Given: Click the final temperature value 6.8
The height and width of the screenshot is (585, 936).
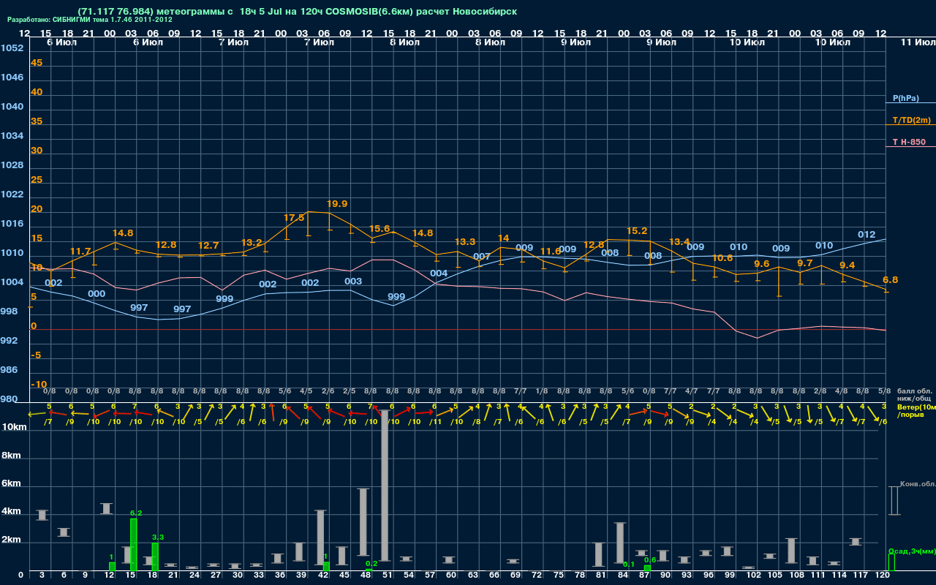Looking at the screenshot, I should point(891,280).
